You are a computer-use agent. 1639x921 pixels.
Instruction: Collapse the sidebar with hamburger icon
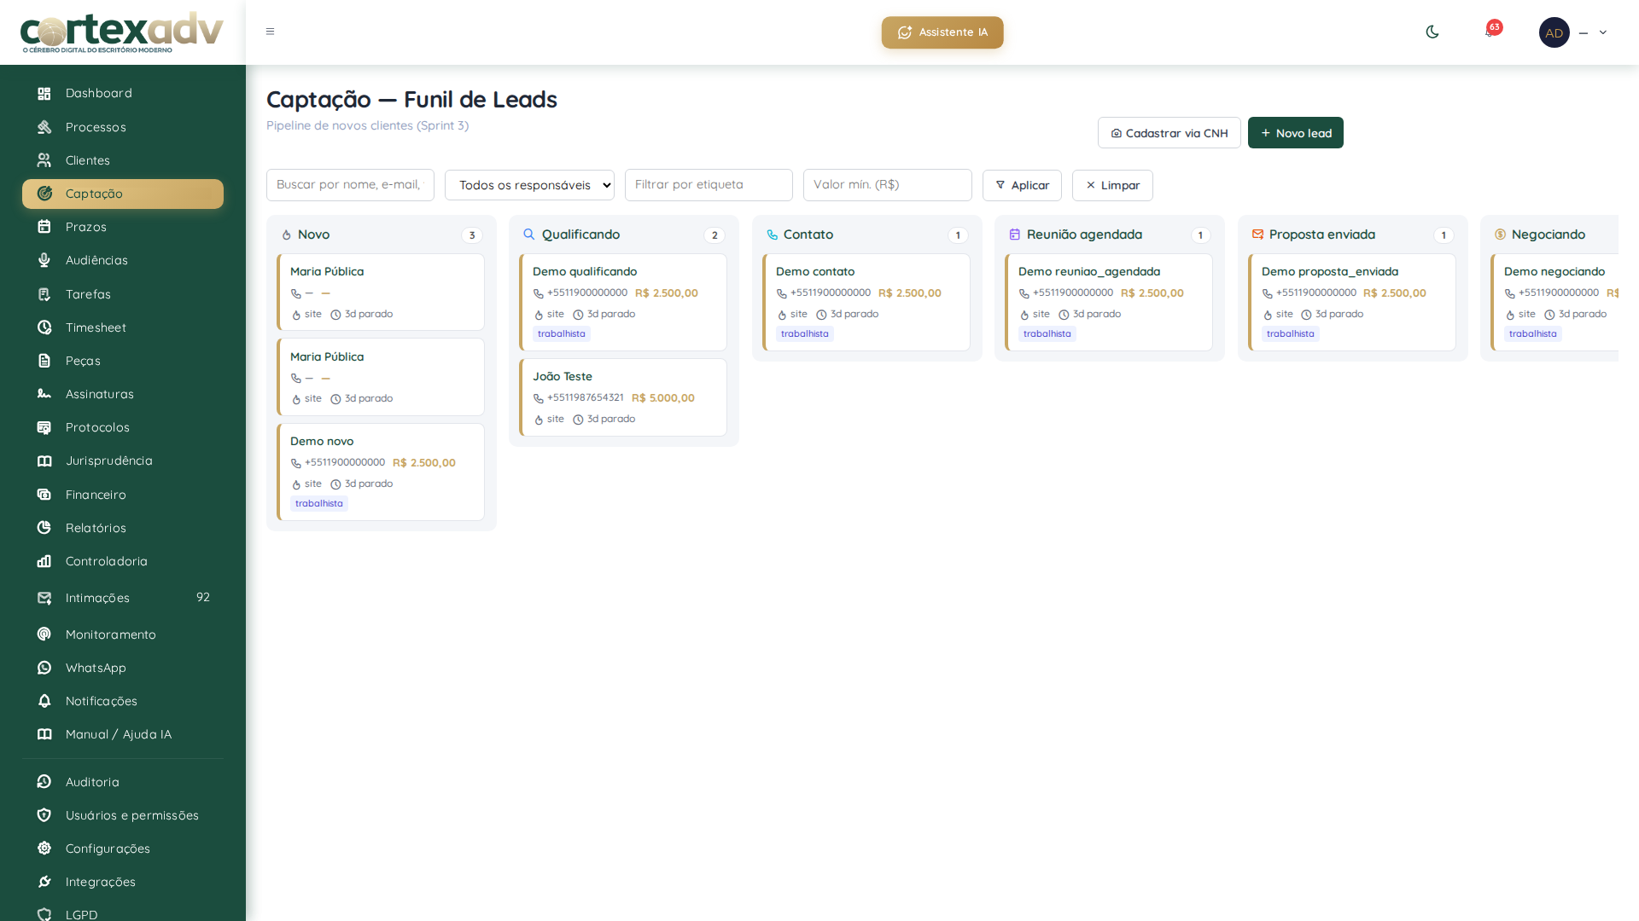270,32
